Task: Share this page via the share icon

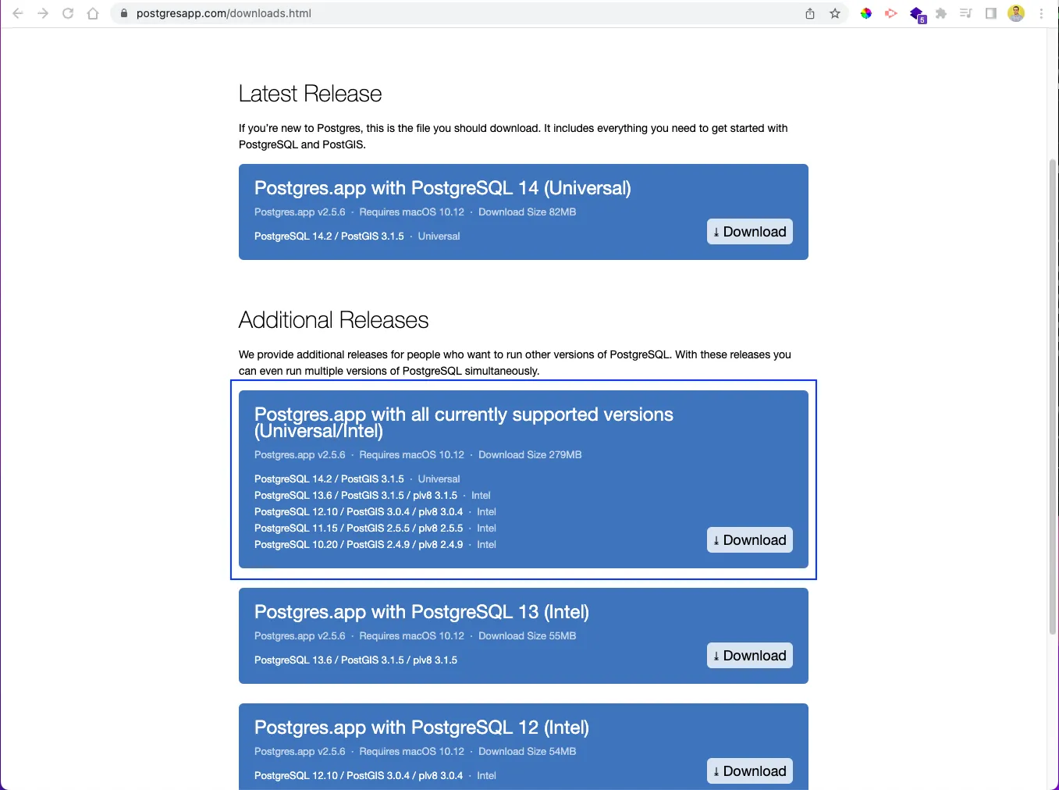Action: 810,13
